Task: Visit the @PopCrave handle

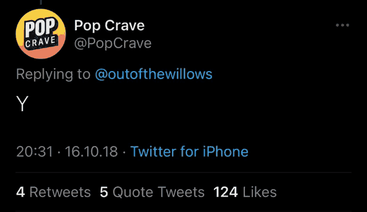Action: pyautogui.click(x=113, y=43)
